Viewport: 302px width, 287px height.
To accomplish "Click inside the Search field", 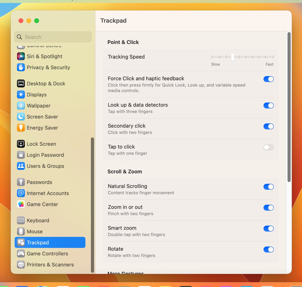I will [53, 37].
